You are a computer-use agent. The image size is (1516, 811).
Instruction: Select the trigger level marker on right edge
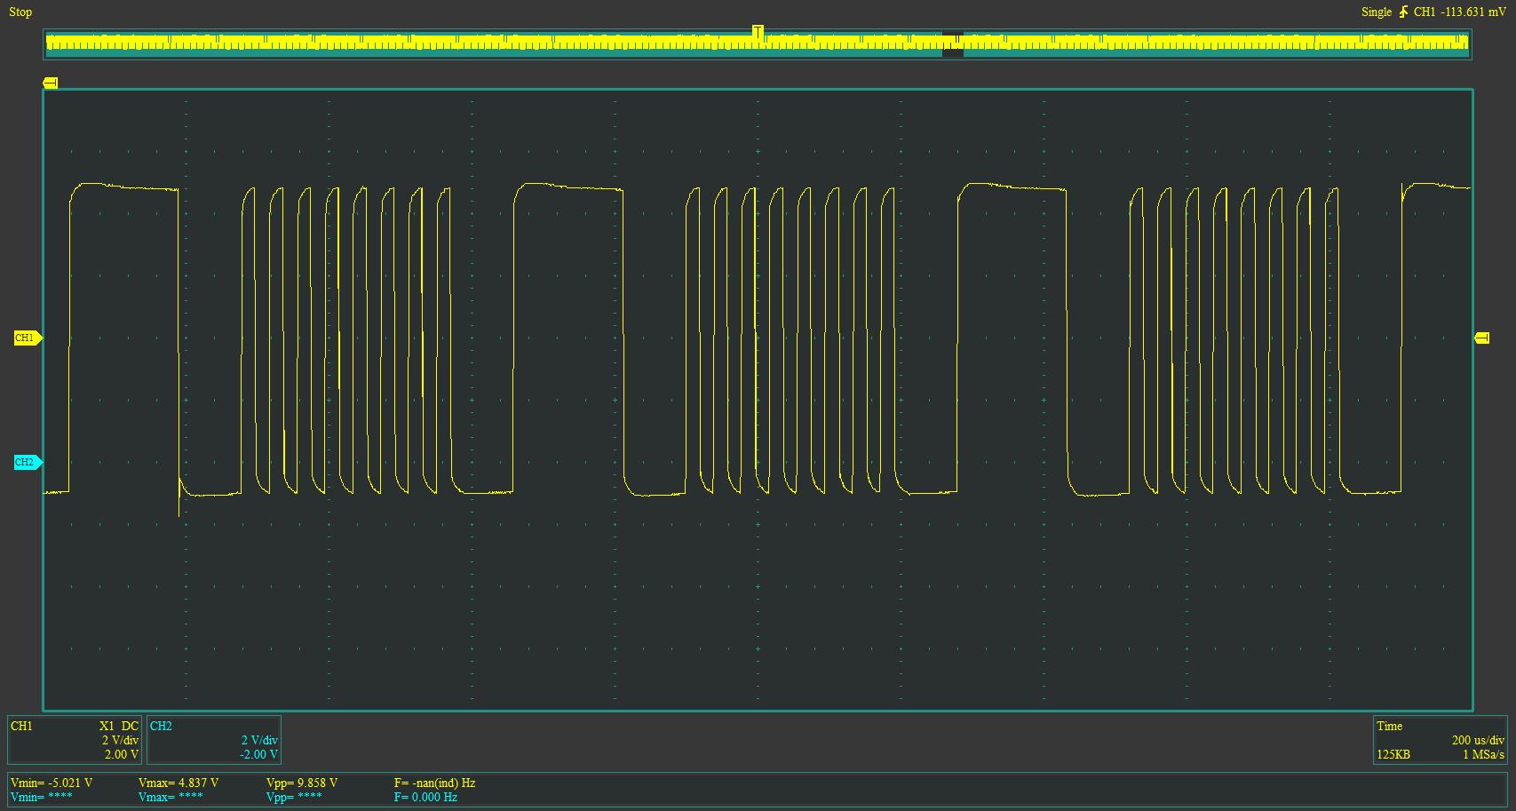coord(1481,338)
